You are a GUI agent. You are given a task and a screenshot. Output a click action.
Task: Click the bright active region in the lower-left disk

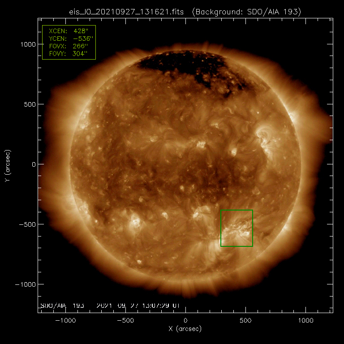[134, 223]
